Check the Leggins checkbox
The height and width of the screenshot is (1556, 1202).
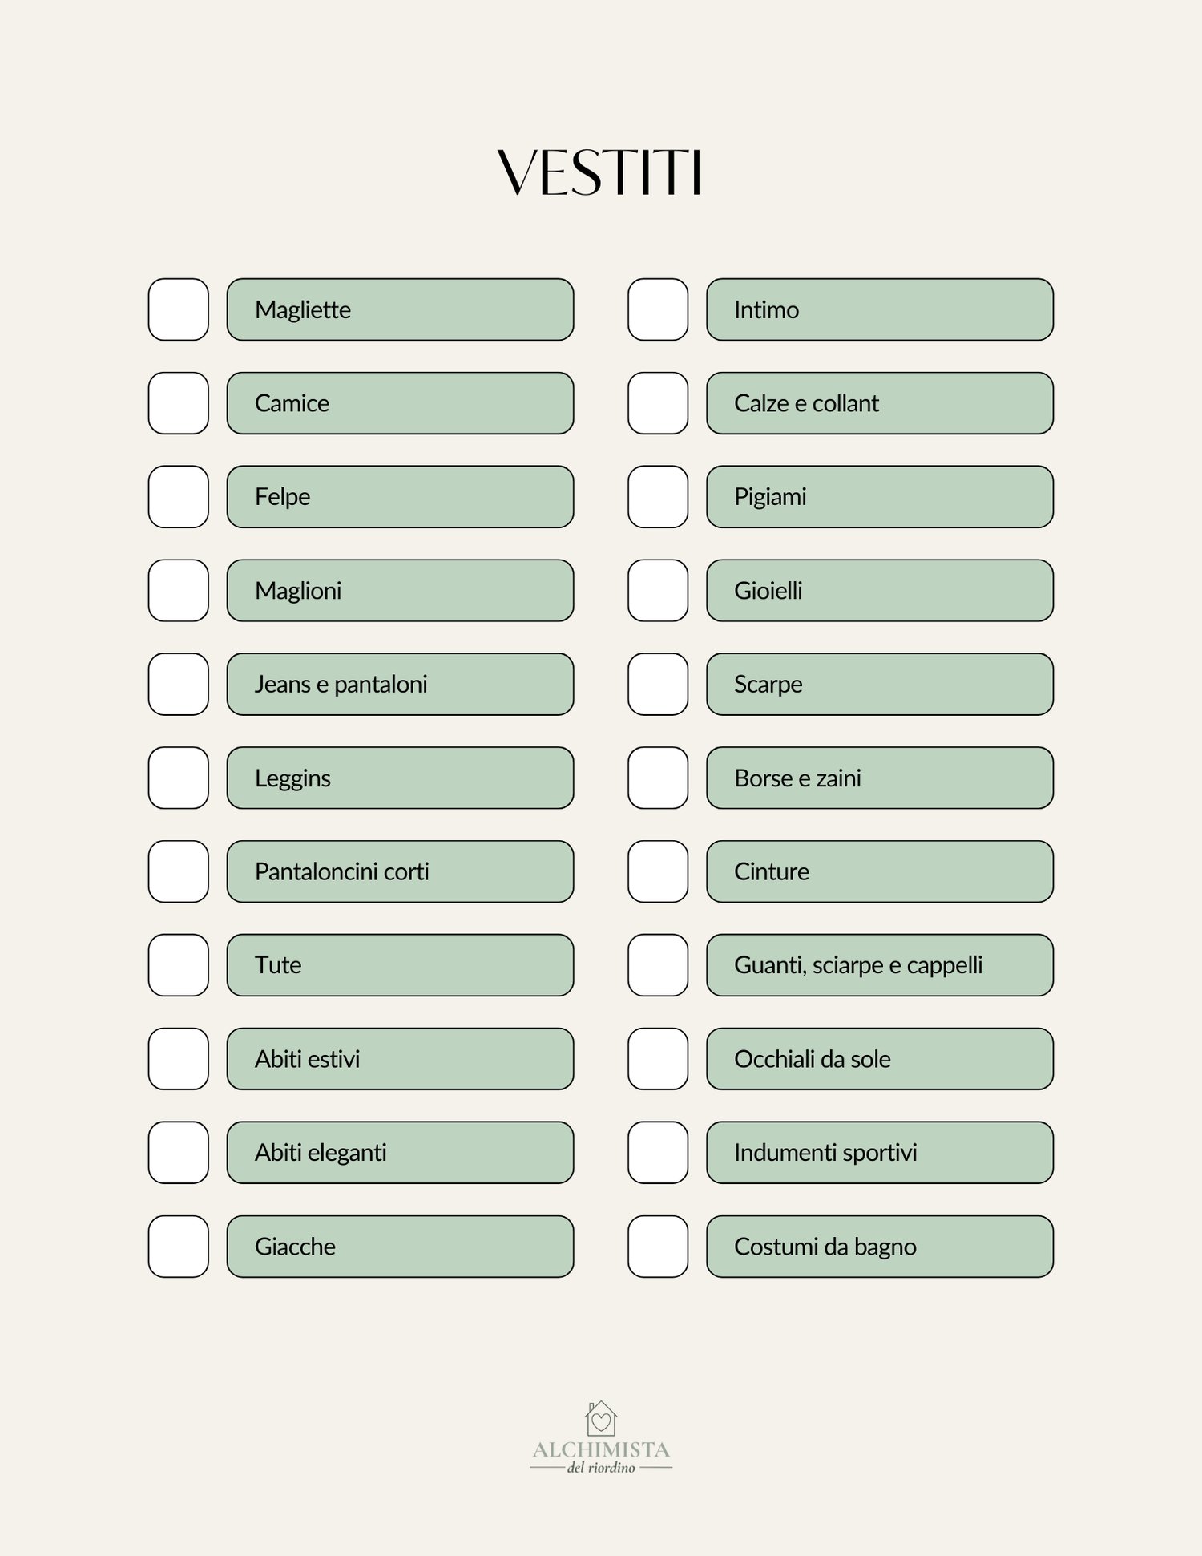coord(179,778)
